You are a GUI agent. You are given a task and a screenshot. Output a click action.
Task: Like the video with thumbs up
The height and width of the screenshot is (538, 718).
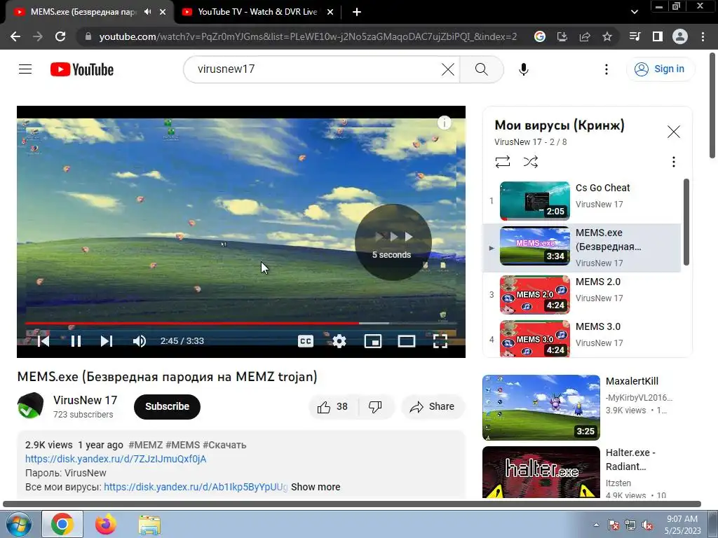(333, 406)
